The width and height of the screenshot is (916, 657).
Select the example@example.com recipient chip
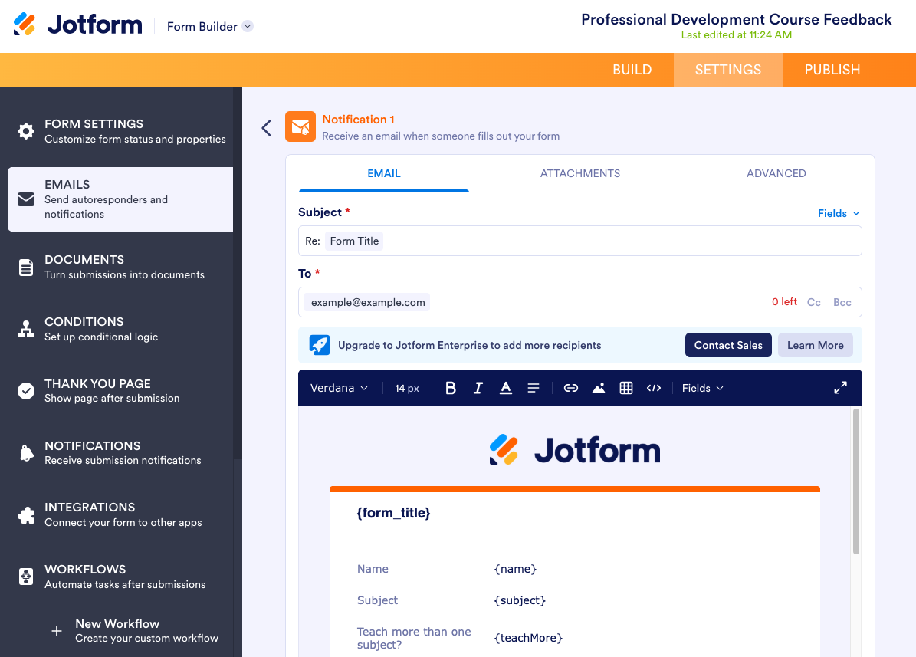point(367,302)
